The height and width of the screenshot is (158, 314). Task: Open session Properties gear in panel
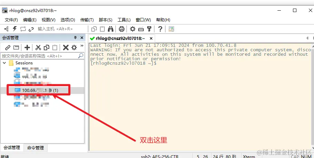pyautogui.click(x=74, y=48)
